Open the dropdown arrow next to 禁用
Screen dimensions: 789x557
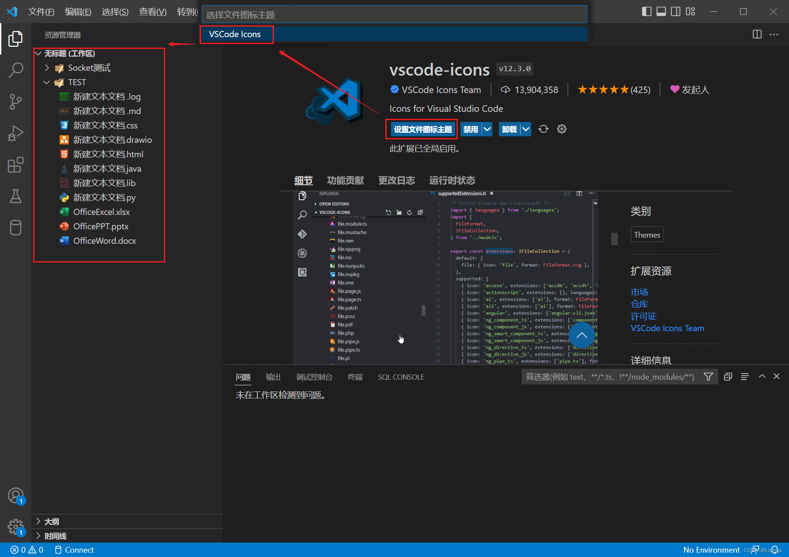[488, 129]
